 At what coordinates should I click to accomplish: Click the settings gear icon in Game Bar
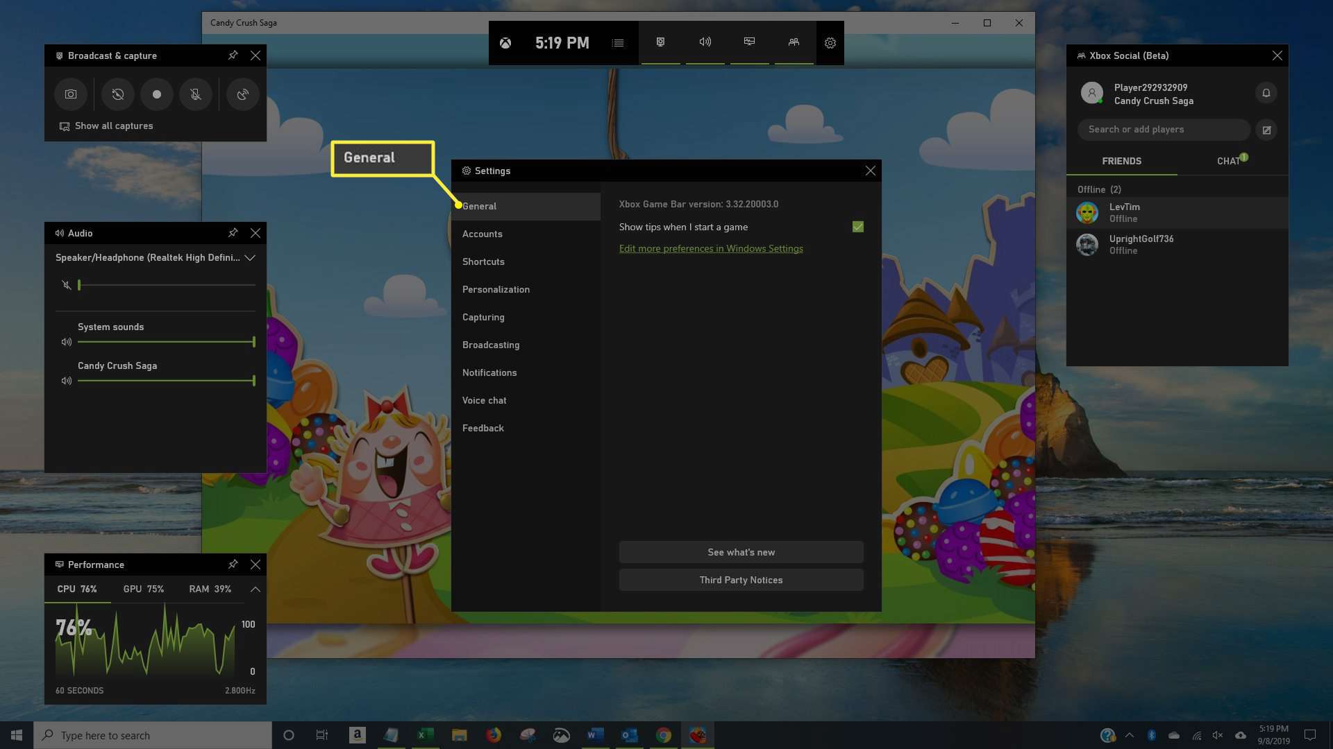830,43
